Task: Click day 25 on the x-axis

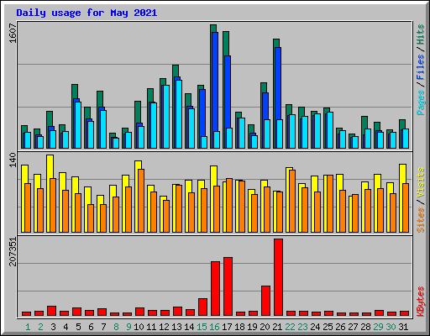Action: point(328,327)
